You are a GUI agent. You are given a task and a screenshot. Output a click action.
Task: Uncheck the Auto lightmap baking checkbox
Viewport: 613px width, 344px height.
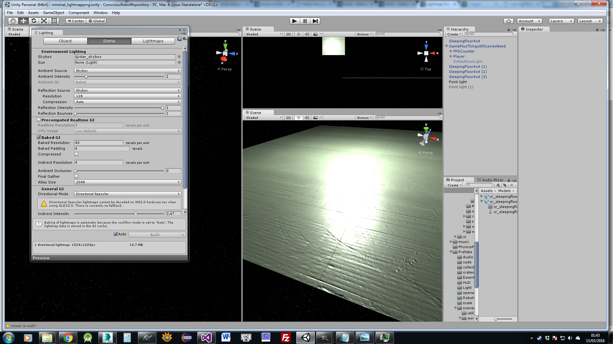pos(115,234)
